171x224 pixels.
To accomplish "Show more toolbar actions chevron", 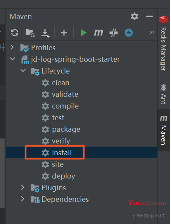I will click(152, 33).
